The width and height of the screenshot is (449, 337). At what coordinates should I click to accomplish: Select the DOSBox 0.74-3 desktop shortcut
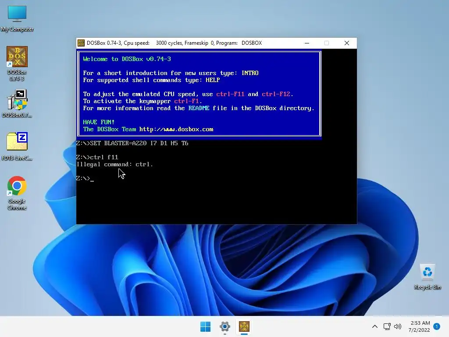click(x=17, y=63)
